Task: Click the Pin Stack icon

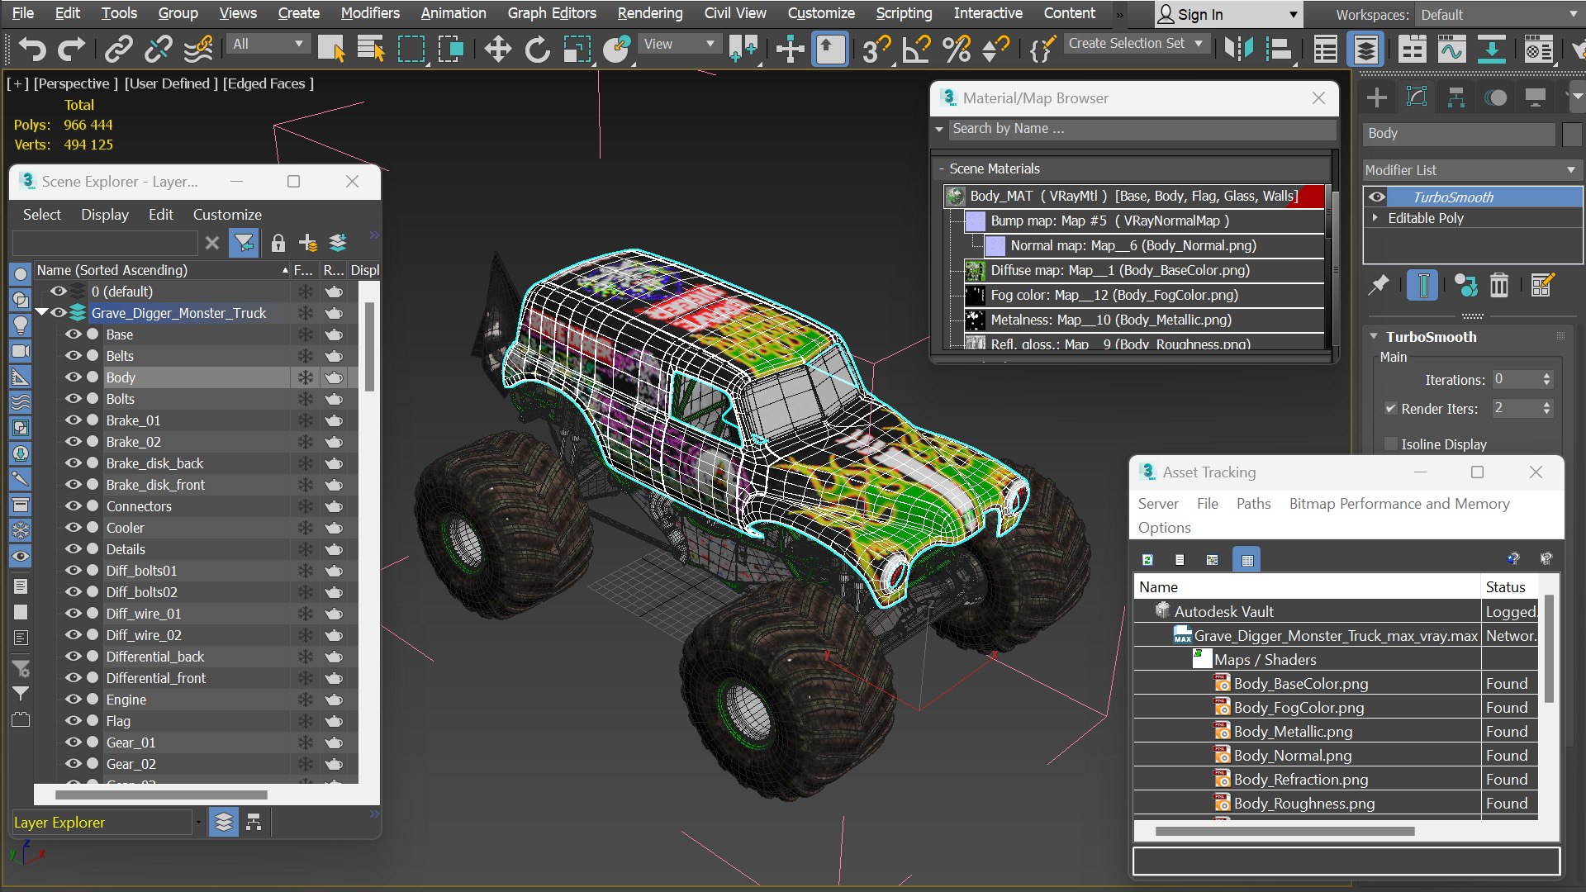Action: (1378, 286)
